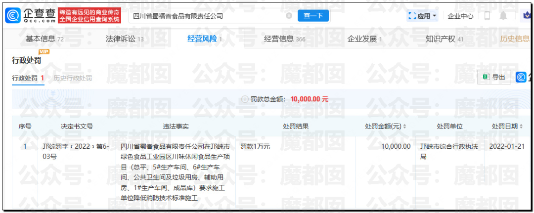Open the 应用 dropdown menu
The image size is (534, 213).
tap(423, 16)
